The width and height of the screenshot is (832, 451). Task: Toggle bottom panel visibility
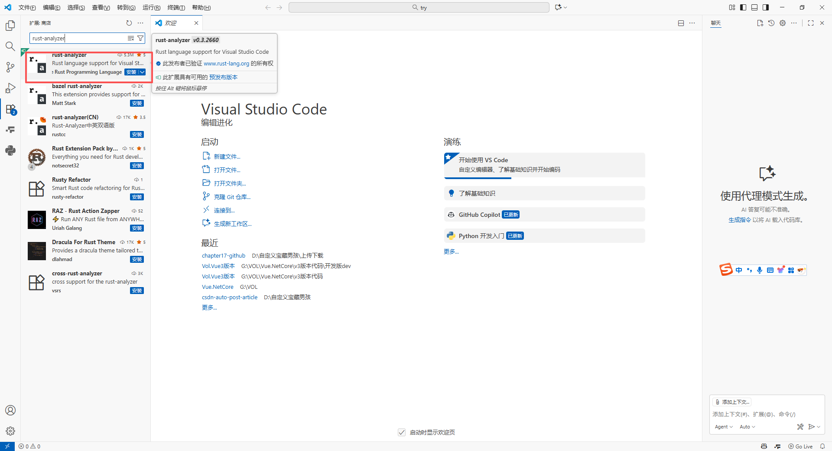click(754, 7)
